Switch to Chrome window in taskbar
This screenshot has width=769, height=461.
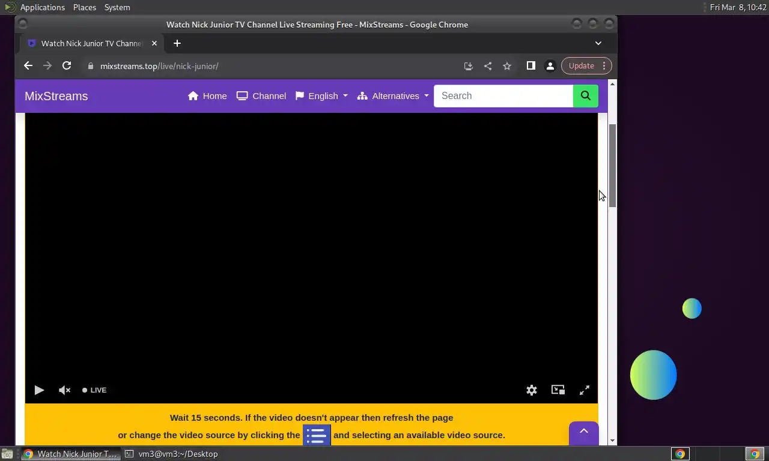click(x=71, y=454)
